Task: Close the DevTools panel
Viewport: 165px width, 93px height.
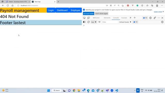Action: (162, 18)
